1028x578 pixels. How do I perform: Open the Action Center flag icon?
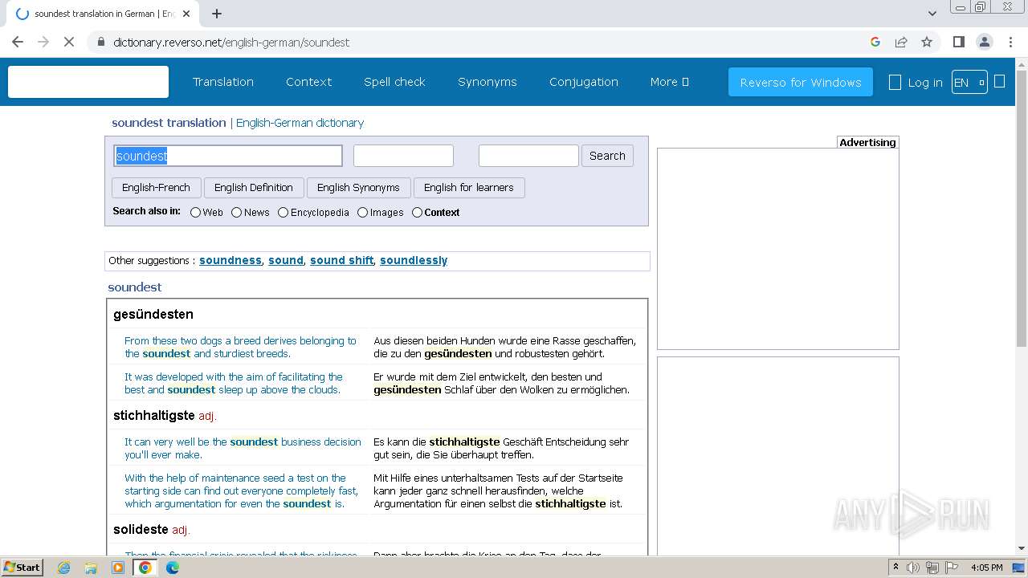pos(951,568)
